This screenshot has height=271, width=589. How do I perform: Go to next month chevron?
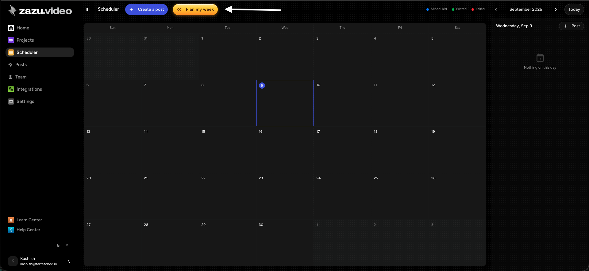click(x=556, y=10)
